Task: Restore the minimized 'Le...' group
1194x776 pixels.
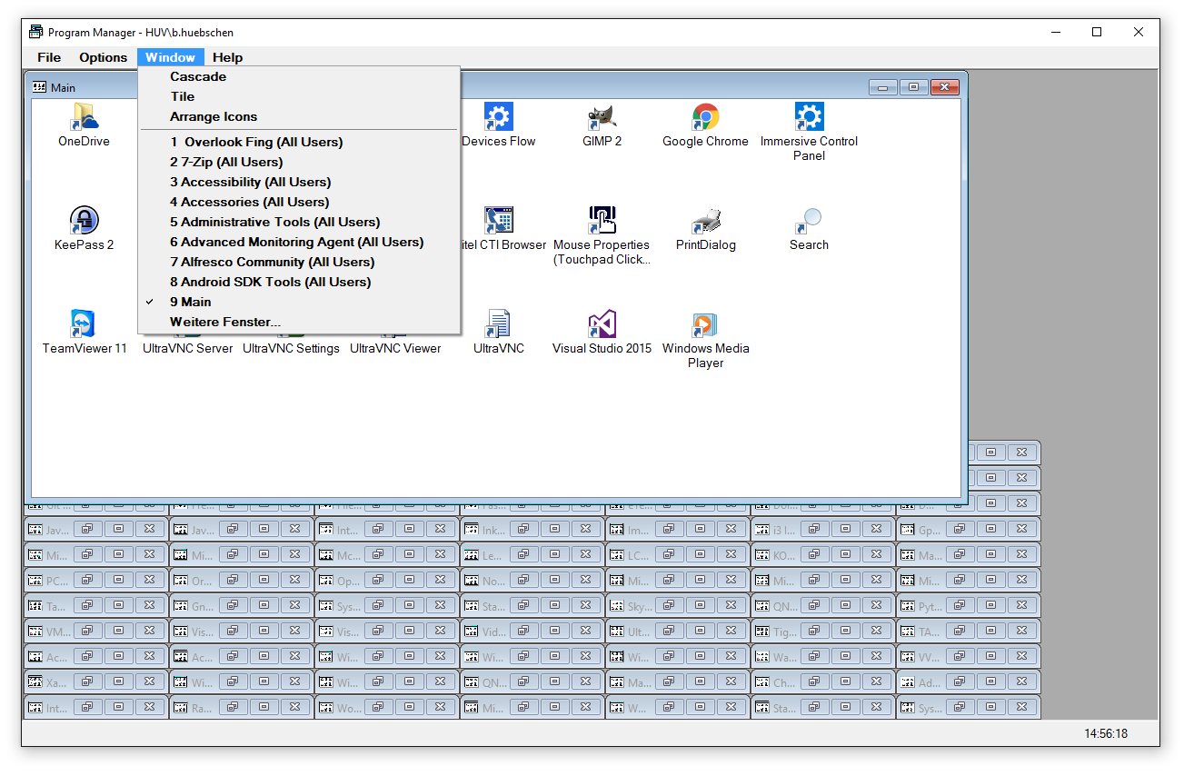Action: tap(523, 554)
